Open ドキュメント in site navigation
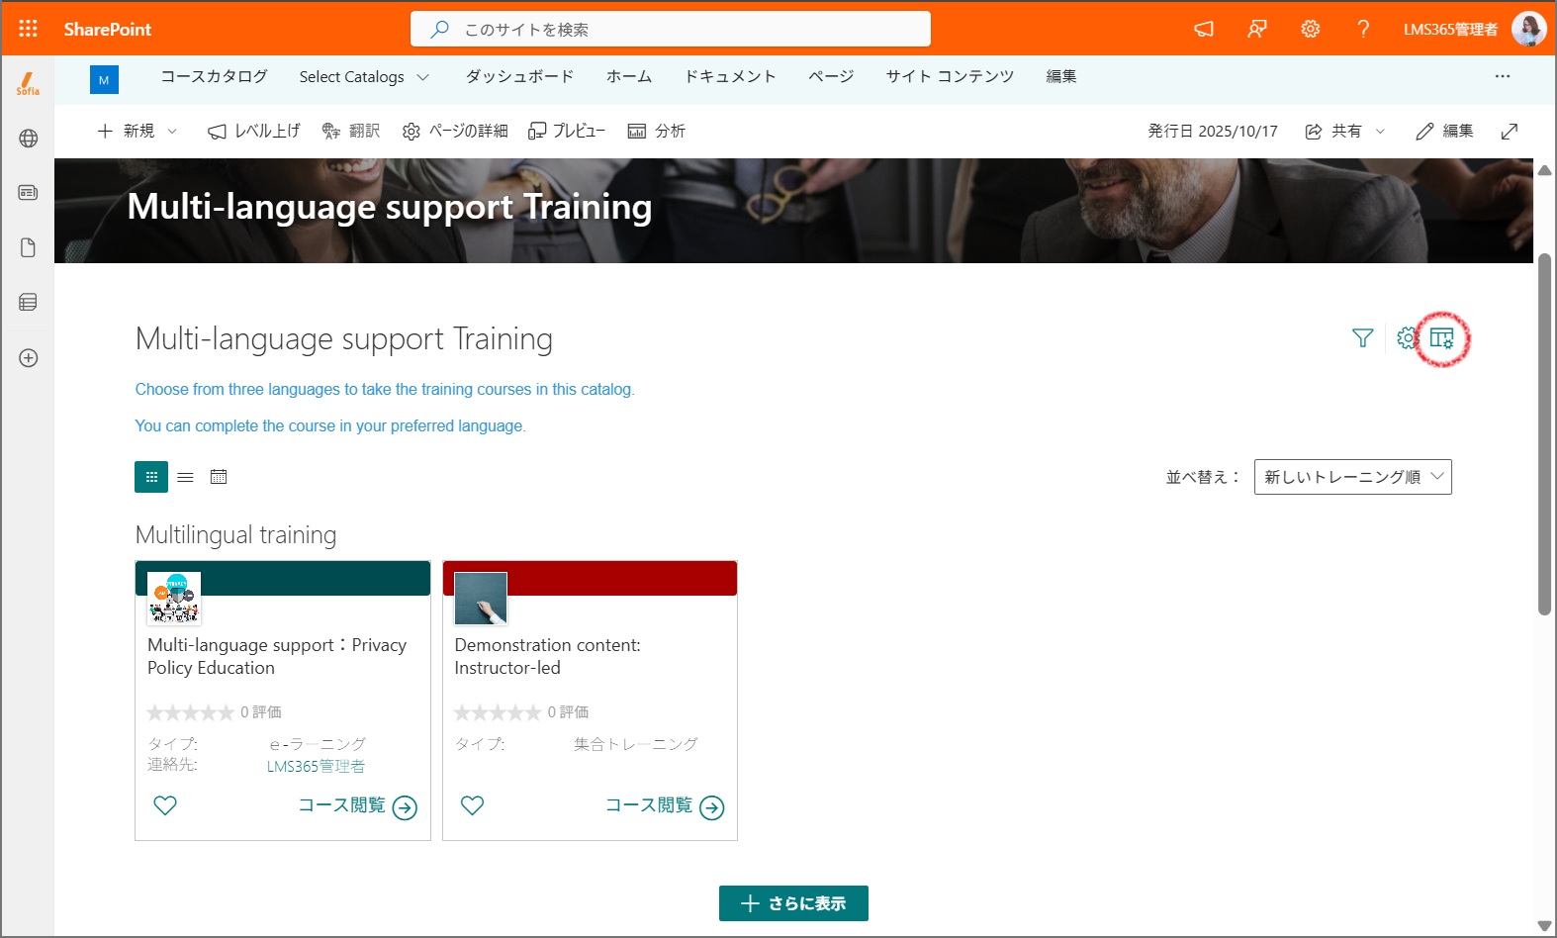The width and height of the screenshot is (1557, 938). (730, 77)
